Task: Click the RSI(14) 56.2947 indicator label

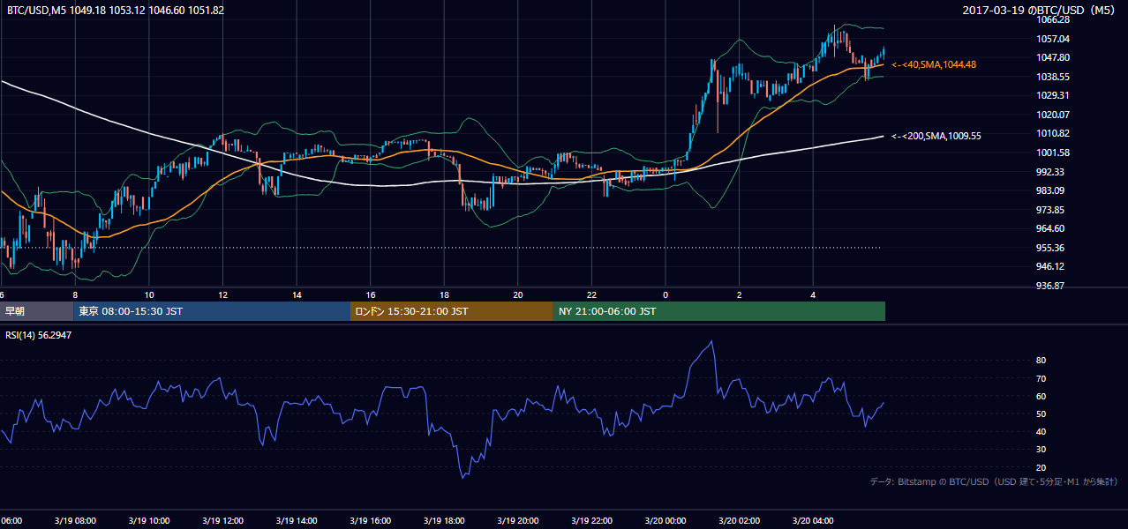Action: click(x=39, y=335)
